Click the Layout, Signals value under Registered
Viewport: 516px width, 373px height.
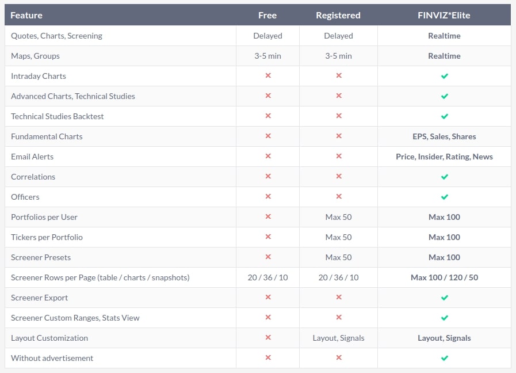(338, 338)
